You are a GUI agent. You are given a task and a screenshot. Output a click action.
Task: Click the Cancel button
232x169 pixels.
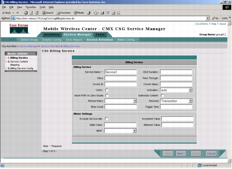tap(211, 154)
